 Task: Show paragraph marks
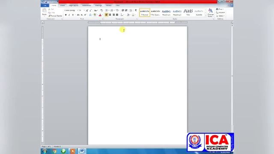tap(136, 10)
